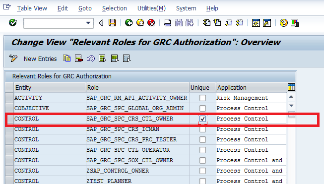The width and height of the screenshot is (324, 184).
Task: Click the SAP window menu icon
Action: point(7,7)
